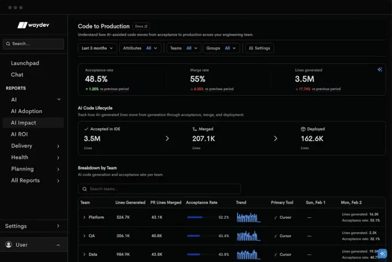Expand the Data team row

(84, 255)
